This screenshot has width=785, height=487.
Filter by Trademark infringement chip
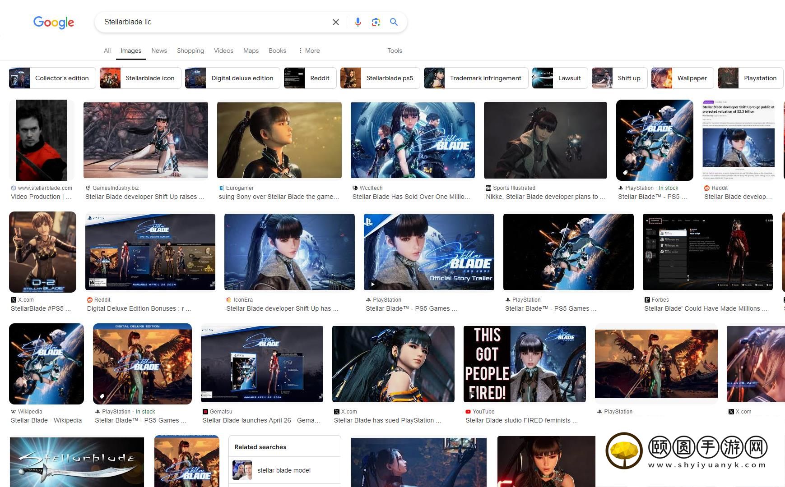(x=476, y=78)
